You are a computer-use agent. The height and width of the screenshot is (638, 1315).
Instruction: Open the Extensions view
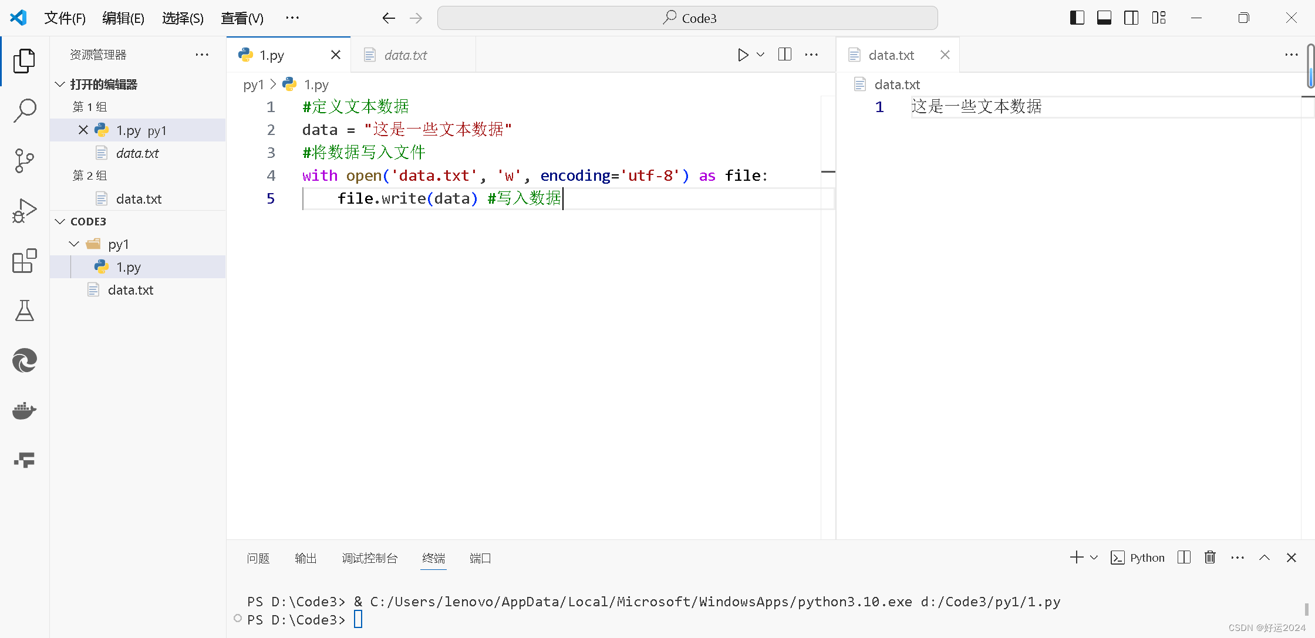(25, 261)
